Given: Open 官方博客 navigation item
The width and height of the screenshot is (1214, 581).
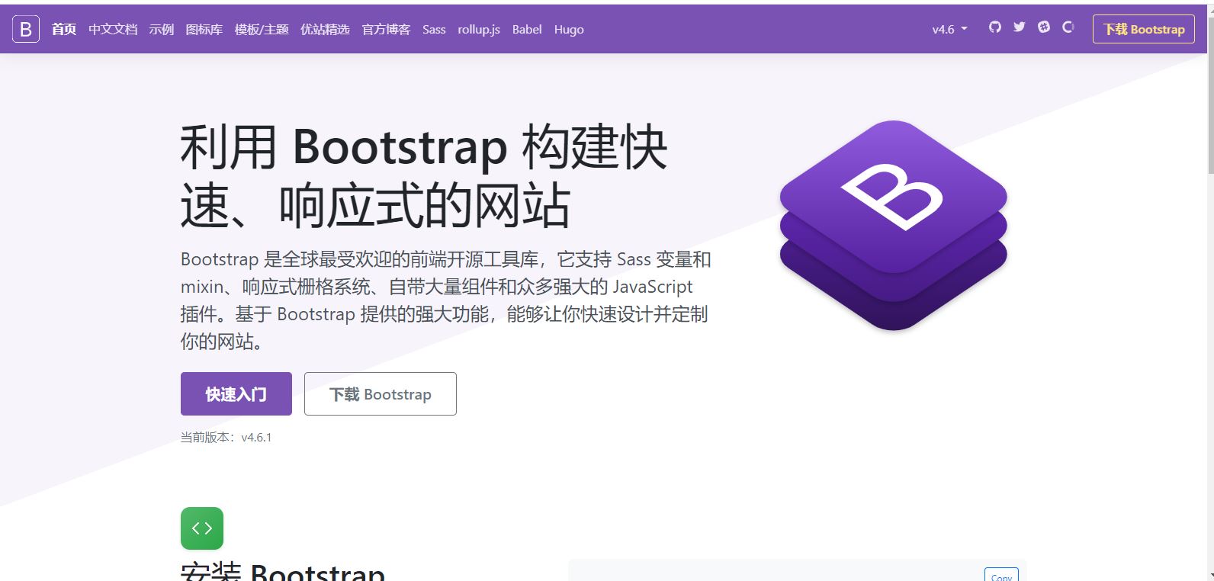Looking at the screenshot, I should pos(386,29).
